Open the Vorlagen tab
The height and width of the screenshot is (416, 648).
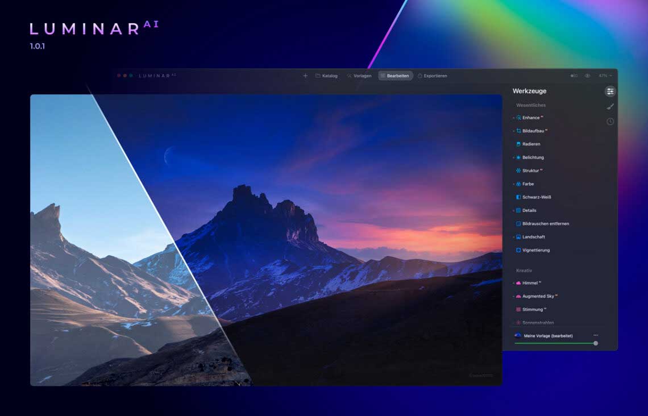click(359, 76)
